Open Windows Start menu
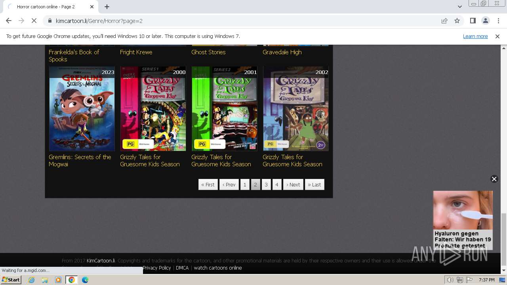This screenshot has height=285, width=507. click(x=11, y=279)
